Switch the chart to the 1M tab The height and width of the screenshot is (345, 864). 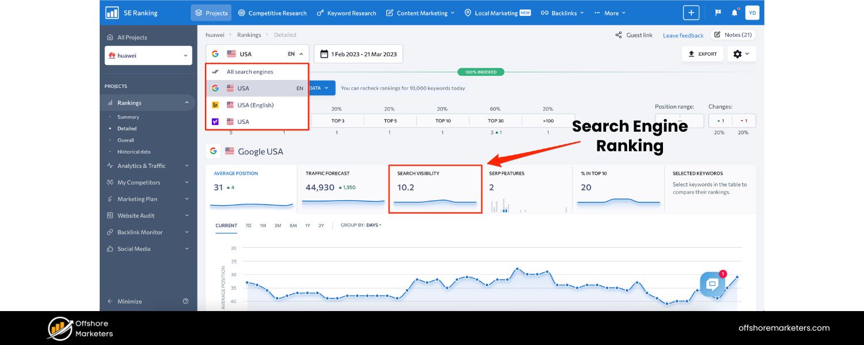pyautogui.click(x=263, y=226)
